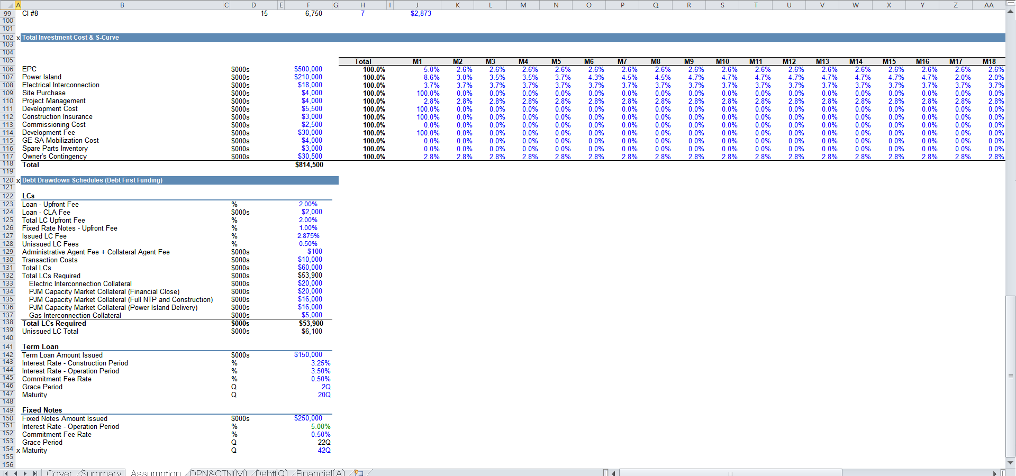
Task: Click horizontal scrollbar right arrow
Action: [995, 473]
